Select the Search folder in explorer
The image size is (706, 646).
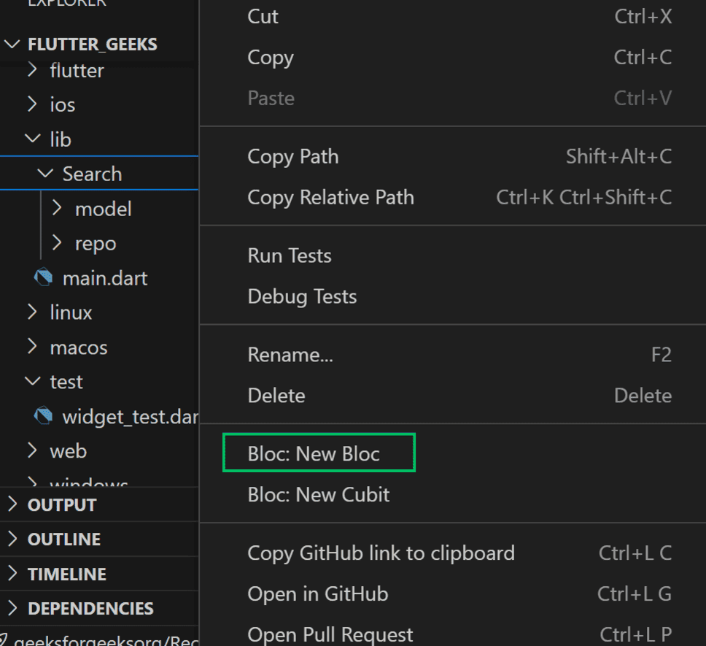tap(92, 174)
